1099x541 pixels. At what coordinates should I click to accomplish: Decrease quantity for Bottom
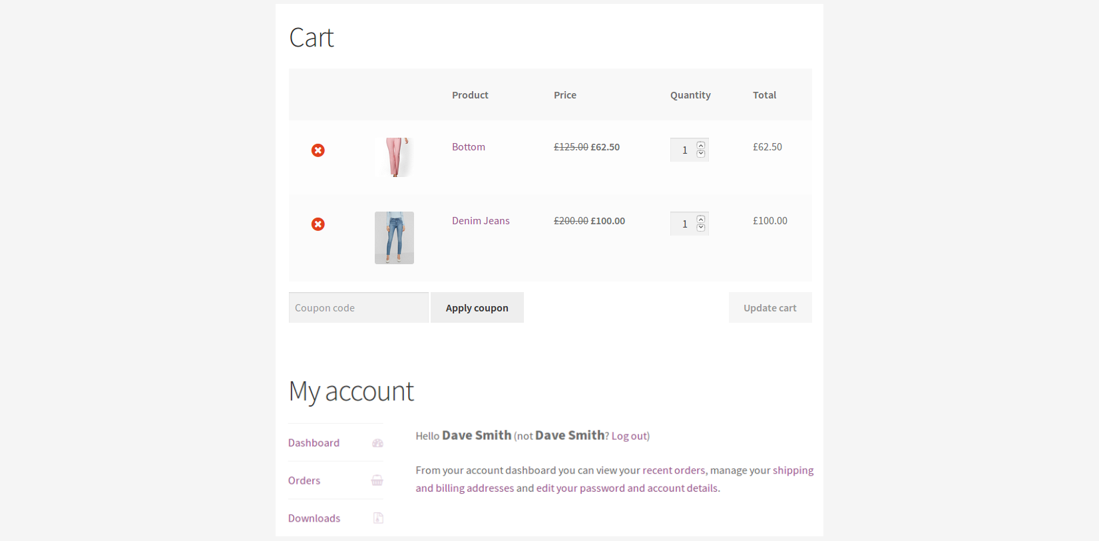point(701,154)
